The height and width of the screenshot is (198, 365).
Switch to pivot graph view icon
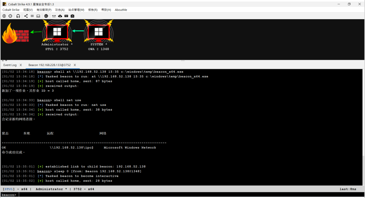coord(26,16)
